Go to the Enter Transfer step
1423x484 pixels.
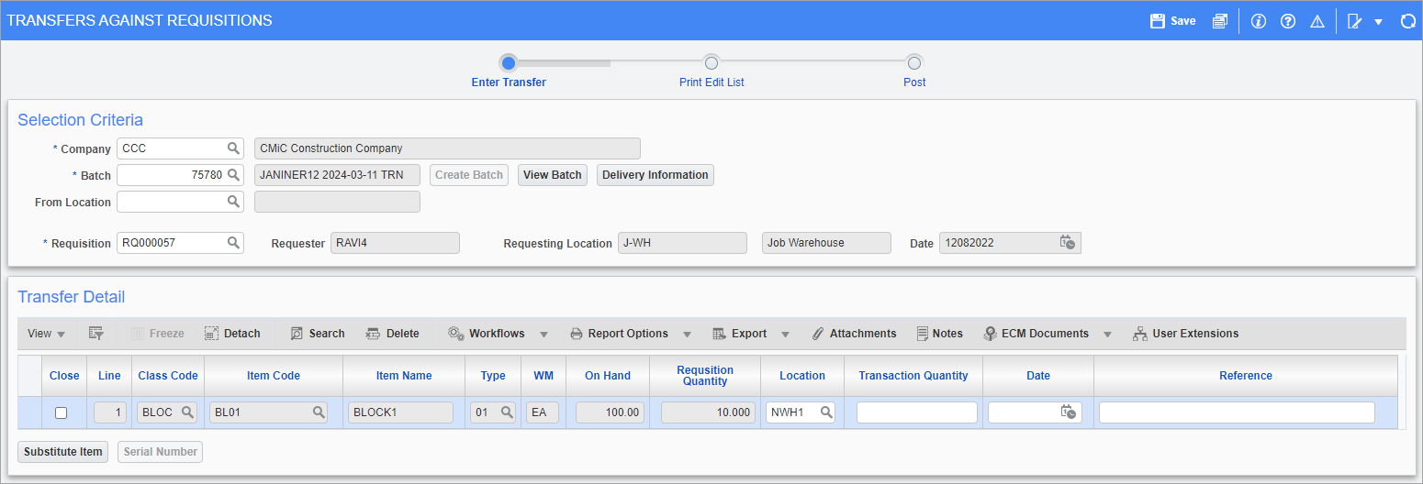point(509,62)
